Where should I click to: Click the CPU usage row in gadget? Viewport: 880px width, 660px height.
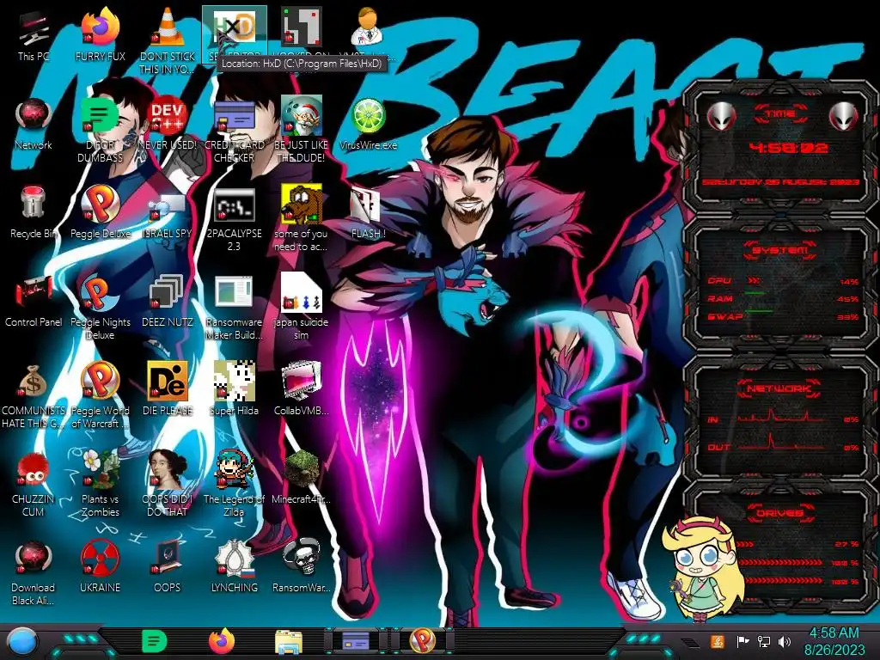click(783, 281)
